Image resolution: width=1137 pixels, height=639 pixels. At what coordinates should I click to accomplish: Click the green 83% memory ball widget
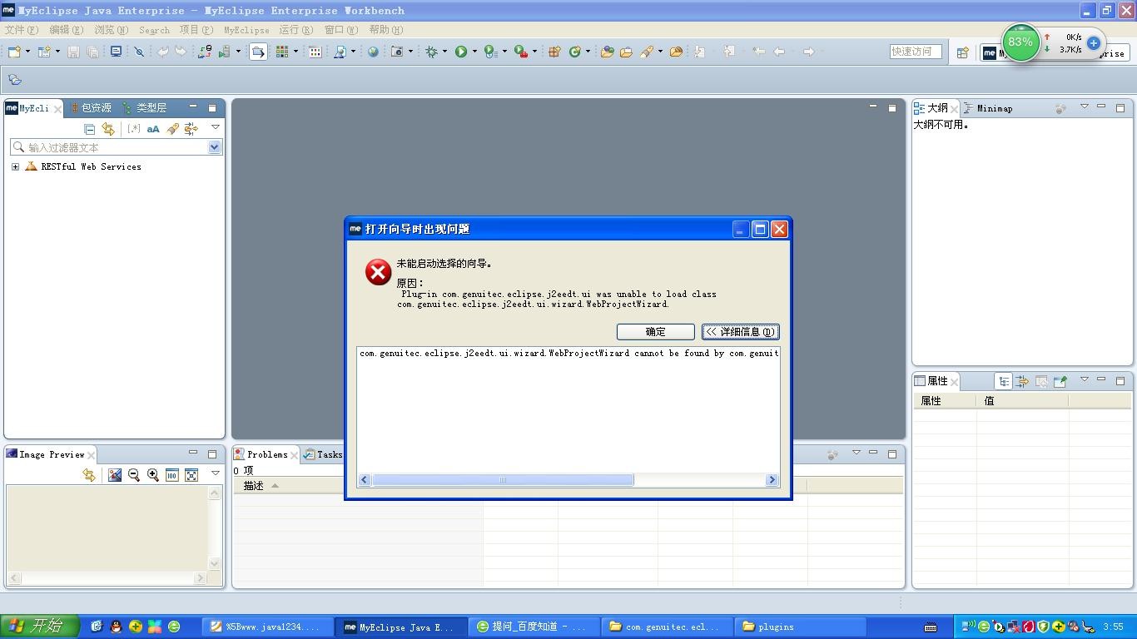coord(1020,42)
